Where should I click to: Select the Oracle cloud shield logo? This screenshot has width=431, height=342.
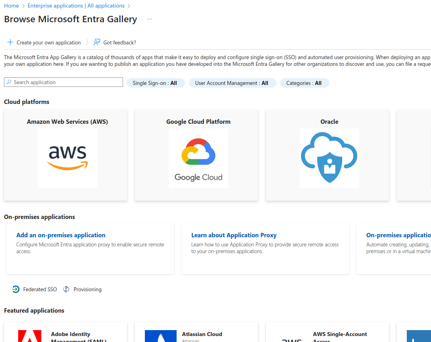[329, 158]
